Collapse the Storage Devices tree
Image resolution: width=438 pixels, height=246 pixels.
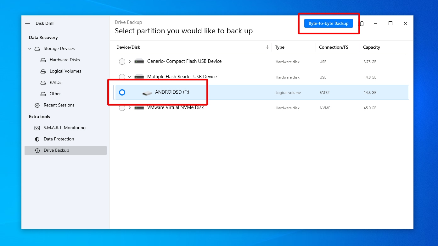point(30,49)
